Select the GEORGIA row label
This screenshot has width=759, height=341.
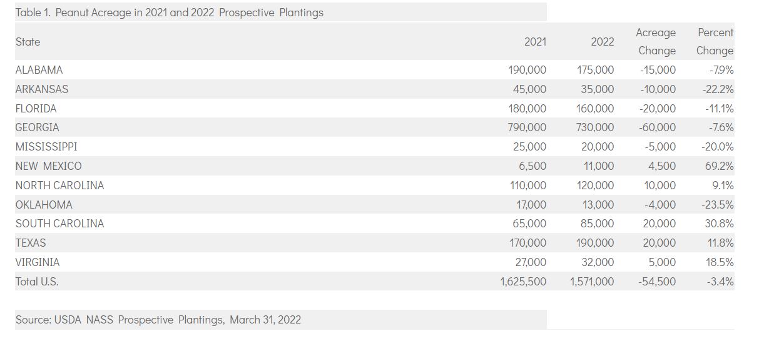click(38, 127)
